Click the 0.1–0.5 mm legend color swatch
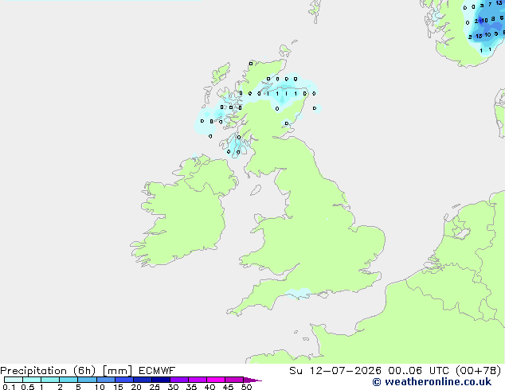505x390 pixels. pos(14,380)
